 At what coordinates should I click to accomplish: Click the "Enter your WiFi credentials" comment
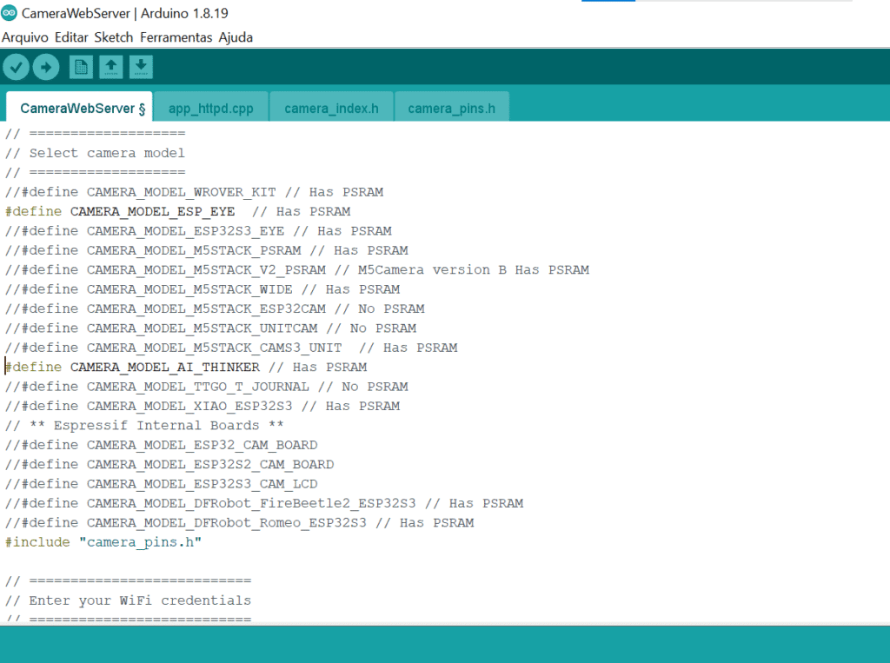(x=139, y=600)
